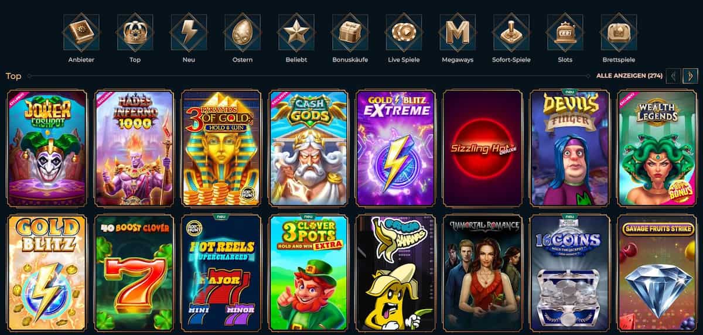Select the Megaways M icon
The height and width of the screenshot is (335, 703).
coord(458,32)
